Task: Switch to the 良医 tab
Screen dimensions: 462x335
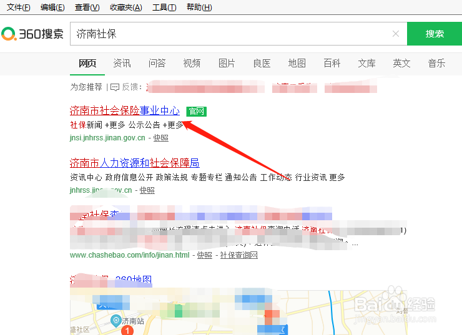Action: coord(262,63)
